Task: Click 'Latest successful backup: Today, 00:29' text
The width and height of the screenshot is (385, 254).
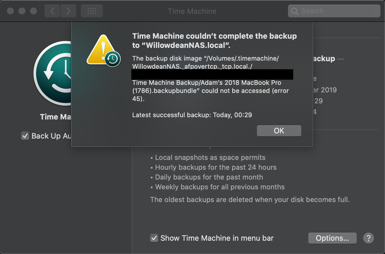Action: coord(192,115)
